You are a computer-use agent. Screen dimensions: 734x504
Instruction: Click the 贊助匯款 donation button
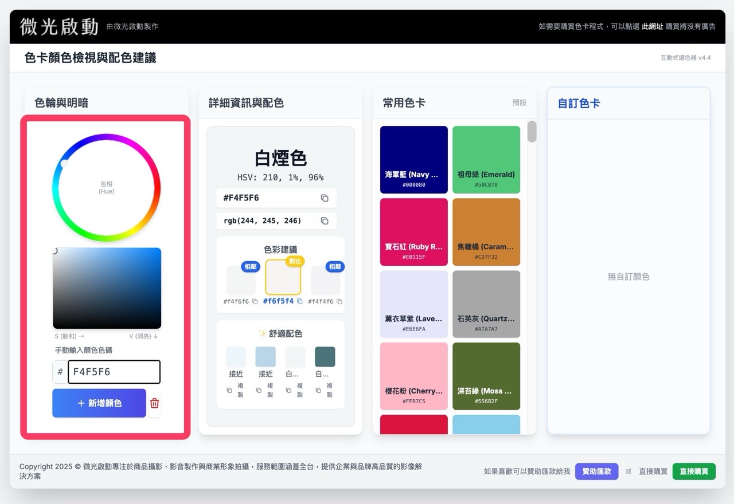596,471
